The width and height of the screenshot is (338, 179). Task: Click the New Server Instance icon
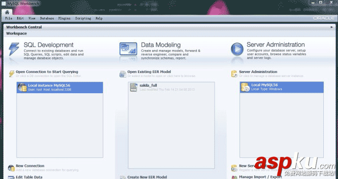tap(234, 168)
